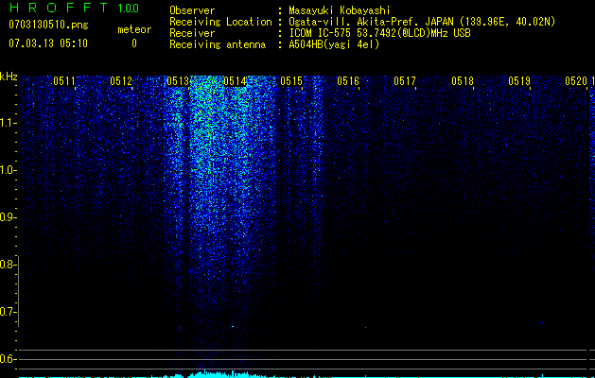
Task: Click time marker 0512
Action: point(121,81)
